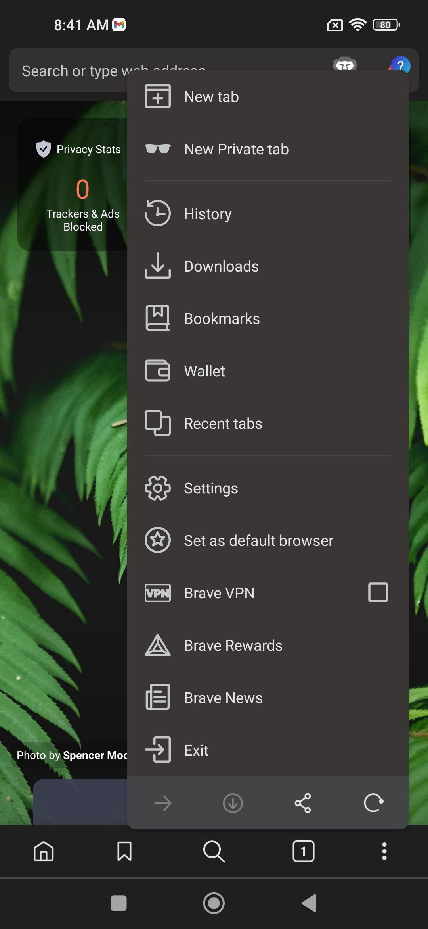The image size is (428, 929).
Task: Open History from the menu
Action: click(268, 214)
